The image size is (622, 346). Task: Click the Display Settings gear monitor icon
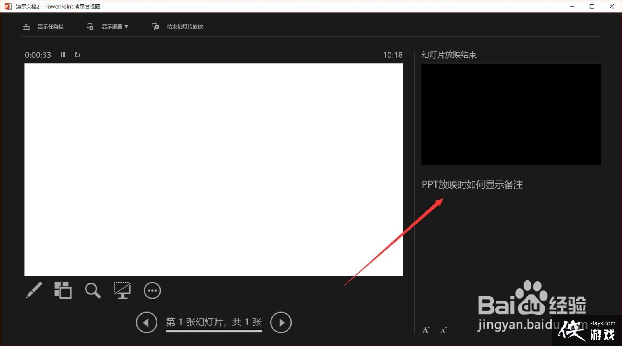pyautogui.click(x=90, y=27)
